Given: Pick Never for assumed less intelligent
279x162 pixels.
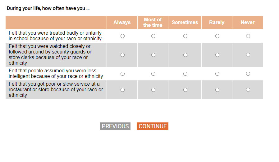Looking at the screenshot, I should 248,74.
